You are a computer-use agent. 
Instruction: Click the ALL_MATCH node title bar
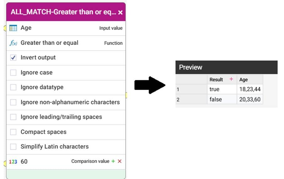[x=63, y=12]
